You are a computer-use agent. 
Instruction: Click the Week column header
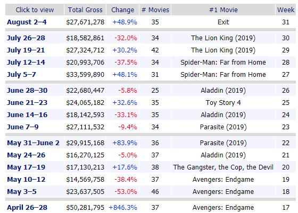click(x=286, y=10)
